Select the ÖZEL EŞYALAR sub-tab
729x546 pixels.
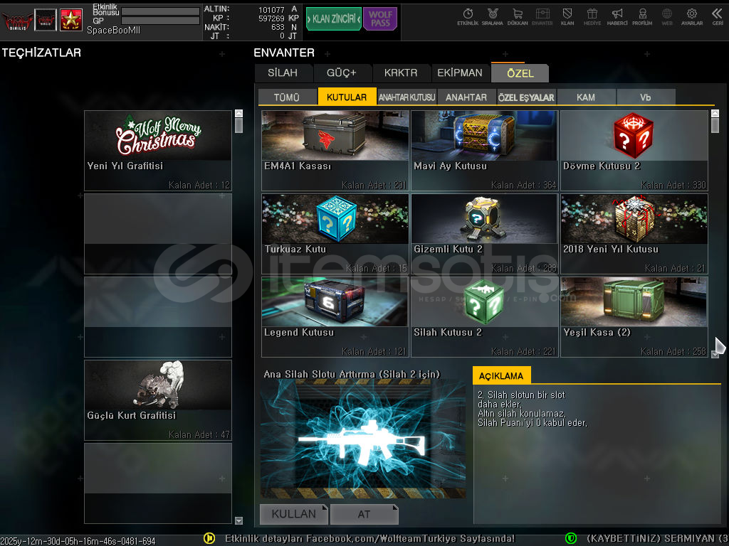coord(526,97)
